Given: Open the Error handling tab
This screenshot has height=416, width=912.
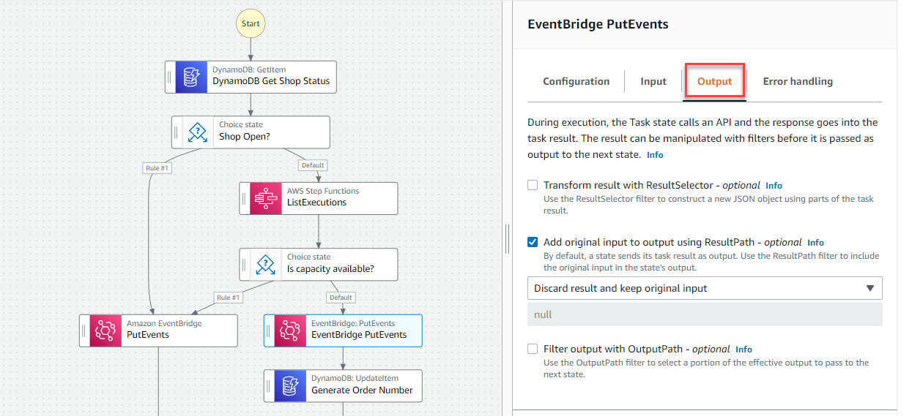Looking at the screenshot, I should [x=798, y=81].
